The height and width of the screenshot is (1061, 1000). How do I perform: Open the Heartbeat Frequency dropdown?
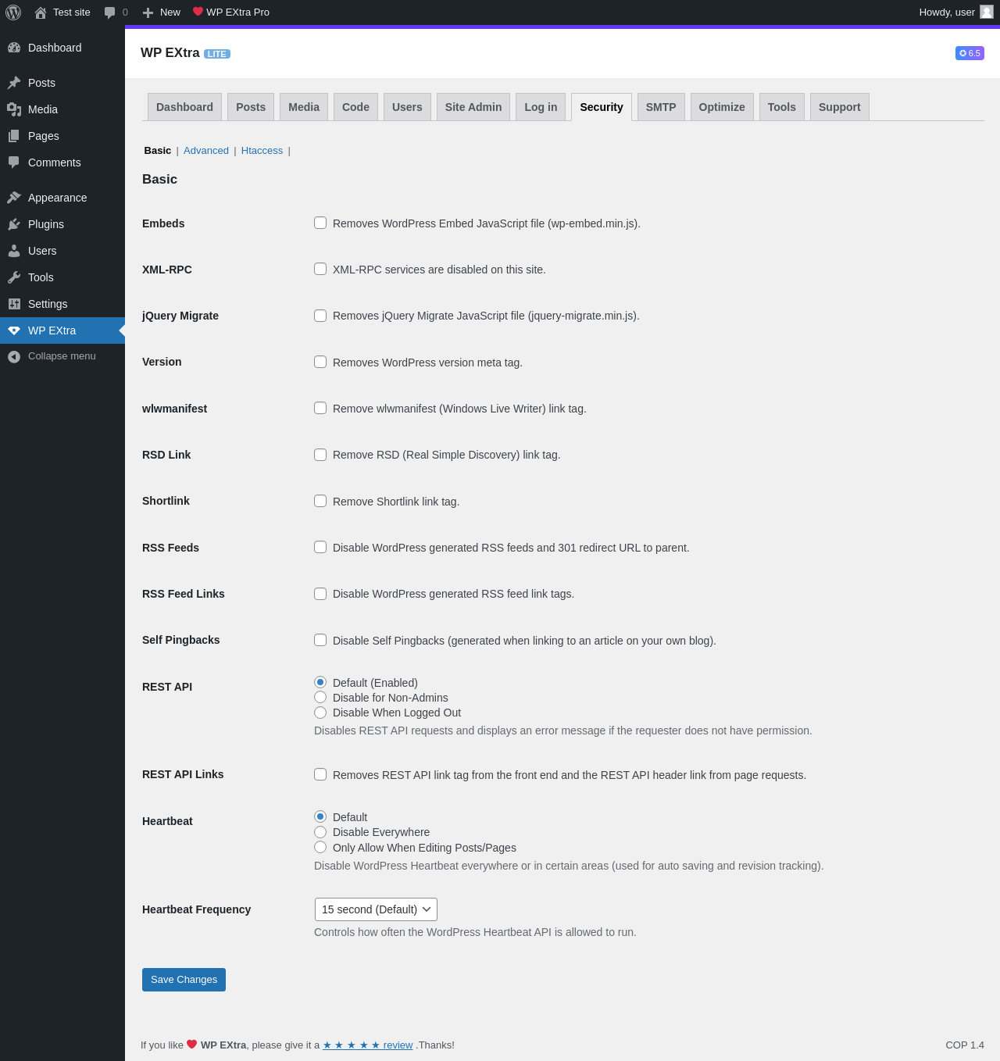(x=376, y=909)
